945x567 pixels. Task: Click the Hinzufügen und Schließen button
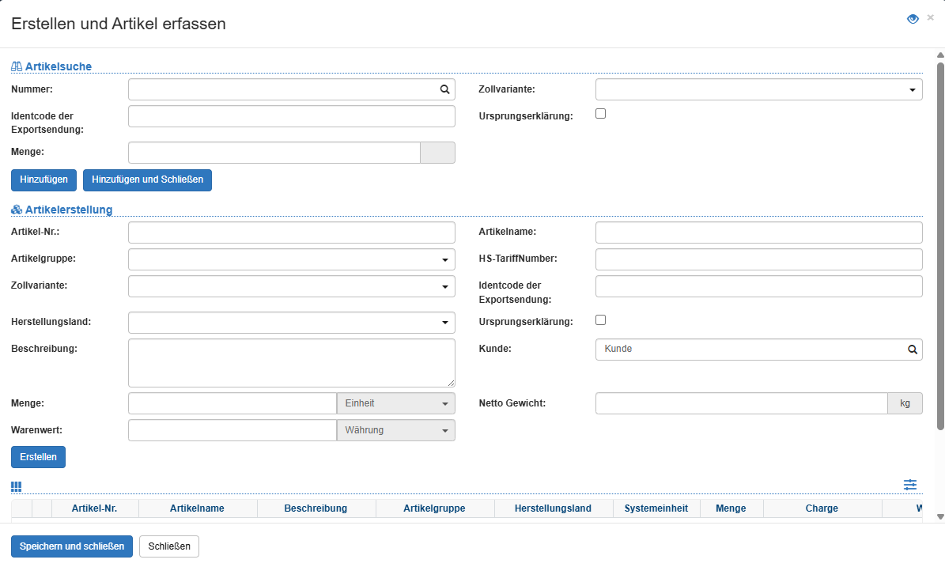pyautogui.click(x=147, y=180)
